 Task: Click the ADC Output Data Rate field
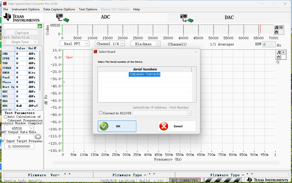point(19,137)
